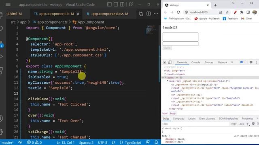Open Customize Layout in VS Code title bar

(131, 4)
